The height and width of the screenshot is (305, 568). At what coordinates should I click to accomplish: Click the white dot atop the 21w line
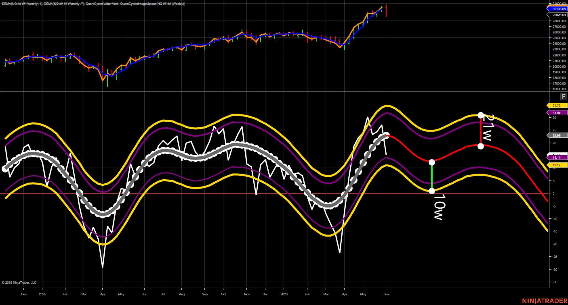481,115
